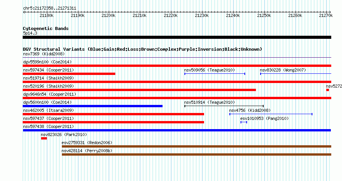The image size is (342, 181).
Task: Click the black 5p14.3 cytogenetic band bar
Action: (177, 37)
